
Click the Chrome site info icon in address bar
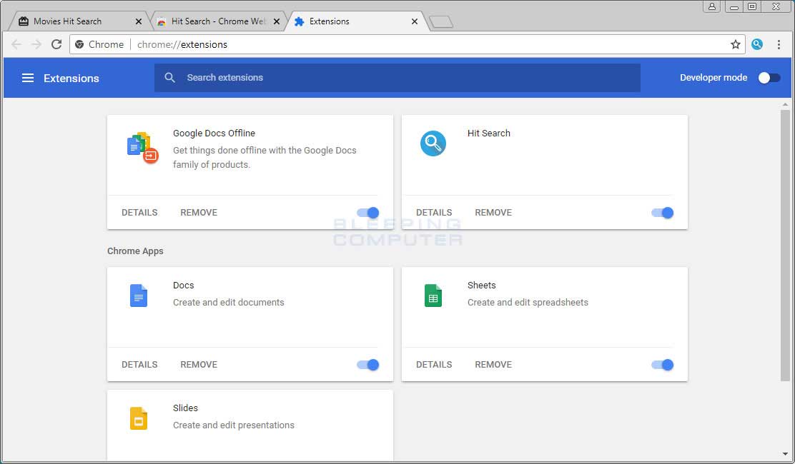coord(79,44)
